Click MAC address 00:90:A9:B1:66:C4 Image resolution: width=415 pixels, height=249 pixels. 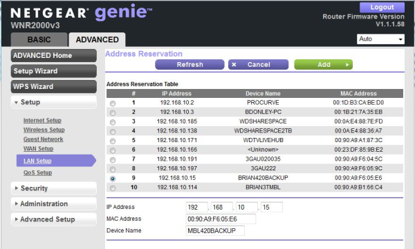point(358,188)
